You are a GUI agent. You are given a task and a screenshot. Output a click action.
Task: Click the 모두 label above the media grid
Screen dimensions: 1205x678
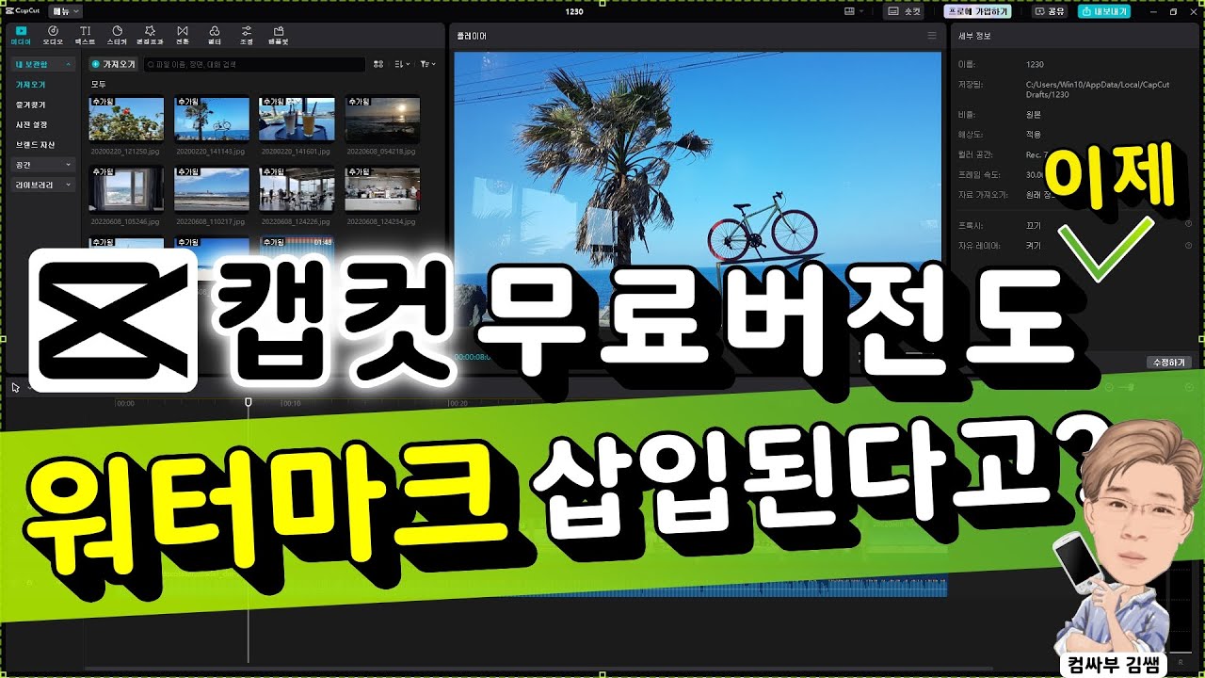click(x=98, y=84)
